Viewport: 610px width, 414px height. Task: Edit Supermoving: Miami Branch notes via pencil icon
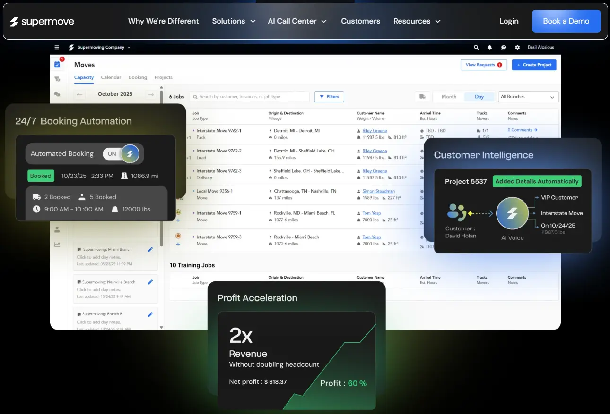pyautogui.click(x=150, y=249)
